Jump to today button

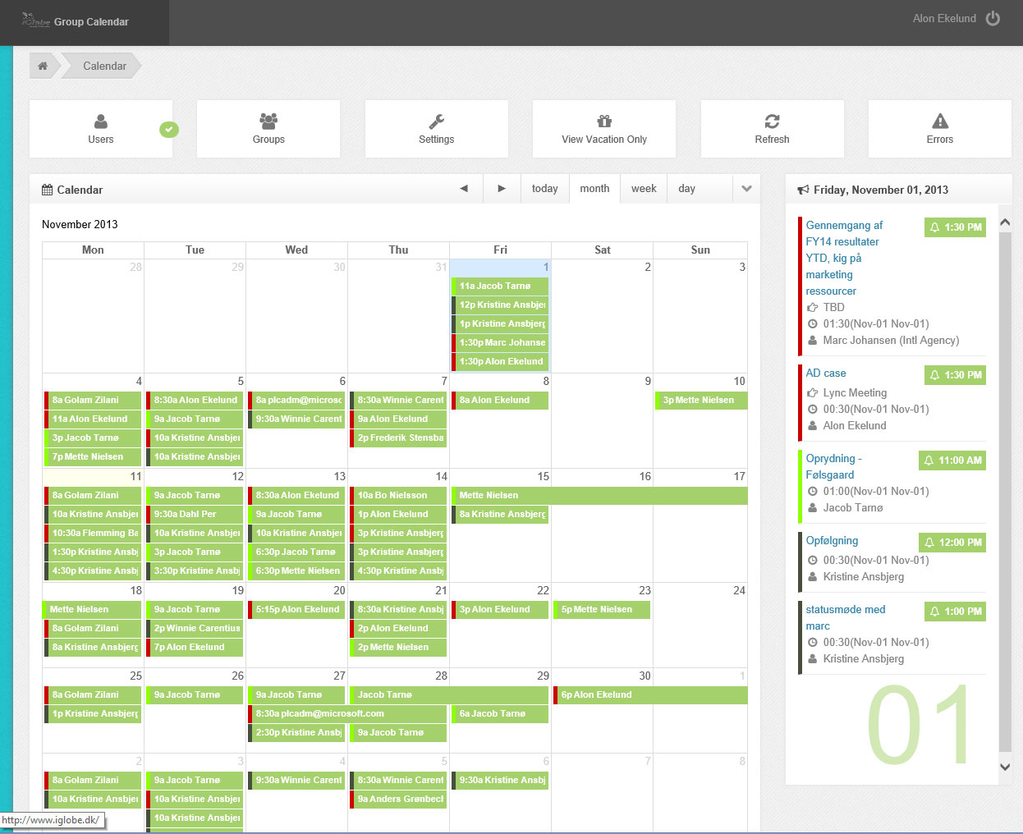pos(544,189)
